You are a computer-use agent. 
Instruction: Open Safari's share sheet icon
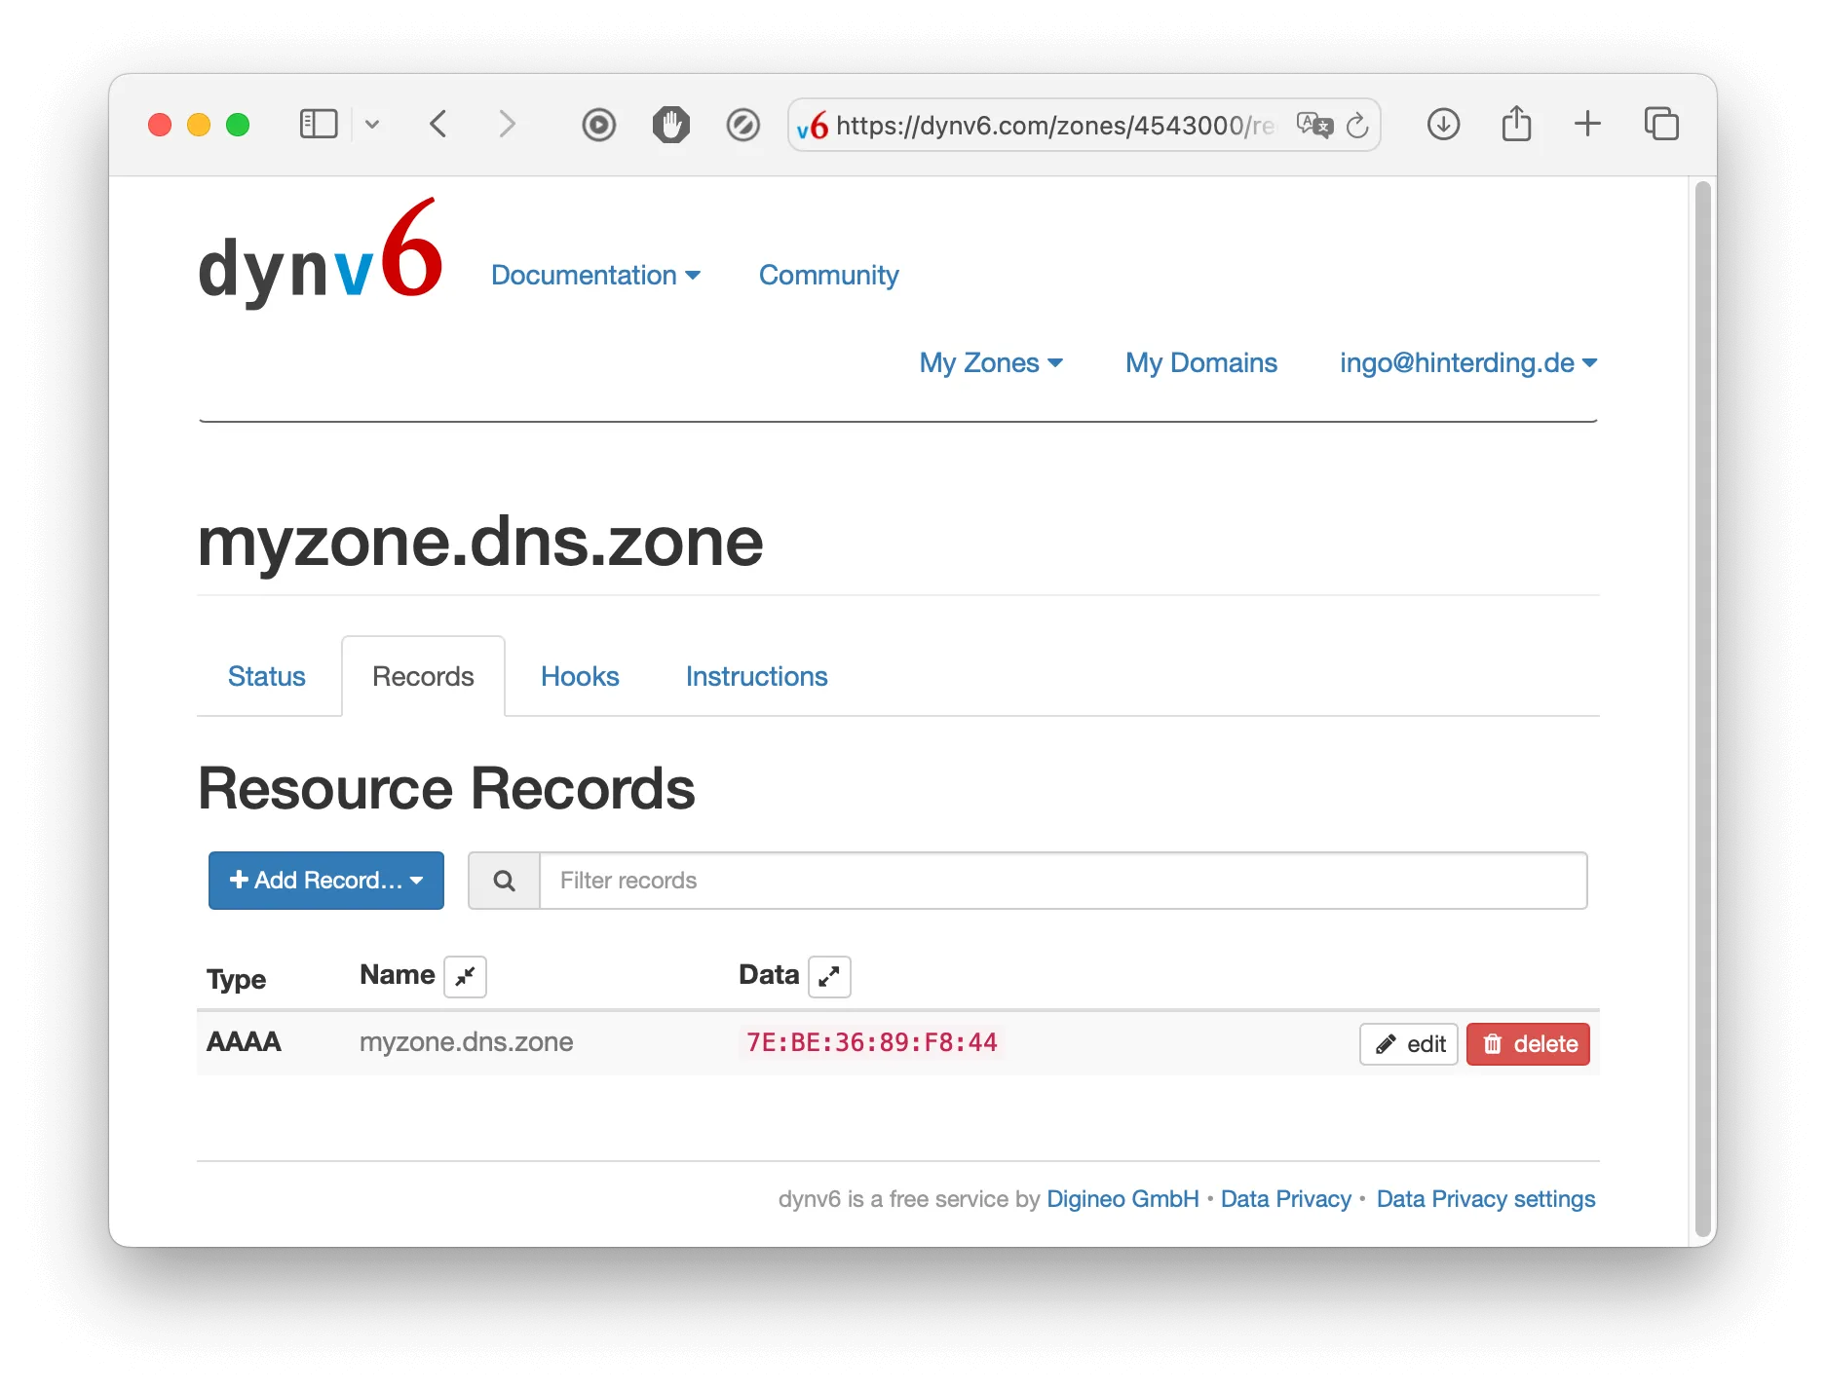coord(1516,124)
